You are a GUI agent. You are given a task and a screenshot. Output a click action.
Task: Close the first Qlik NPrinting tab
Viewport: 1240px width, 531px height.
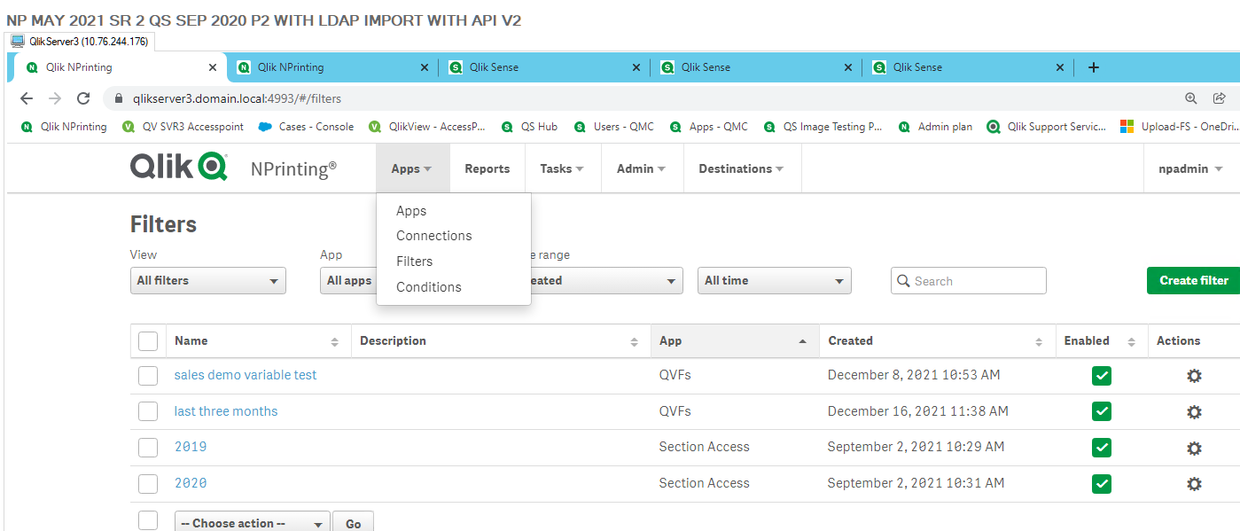tap(213, 67)
